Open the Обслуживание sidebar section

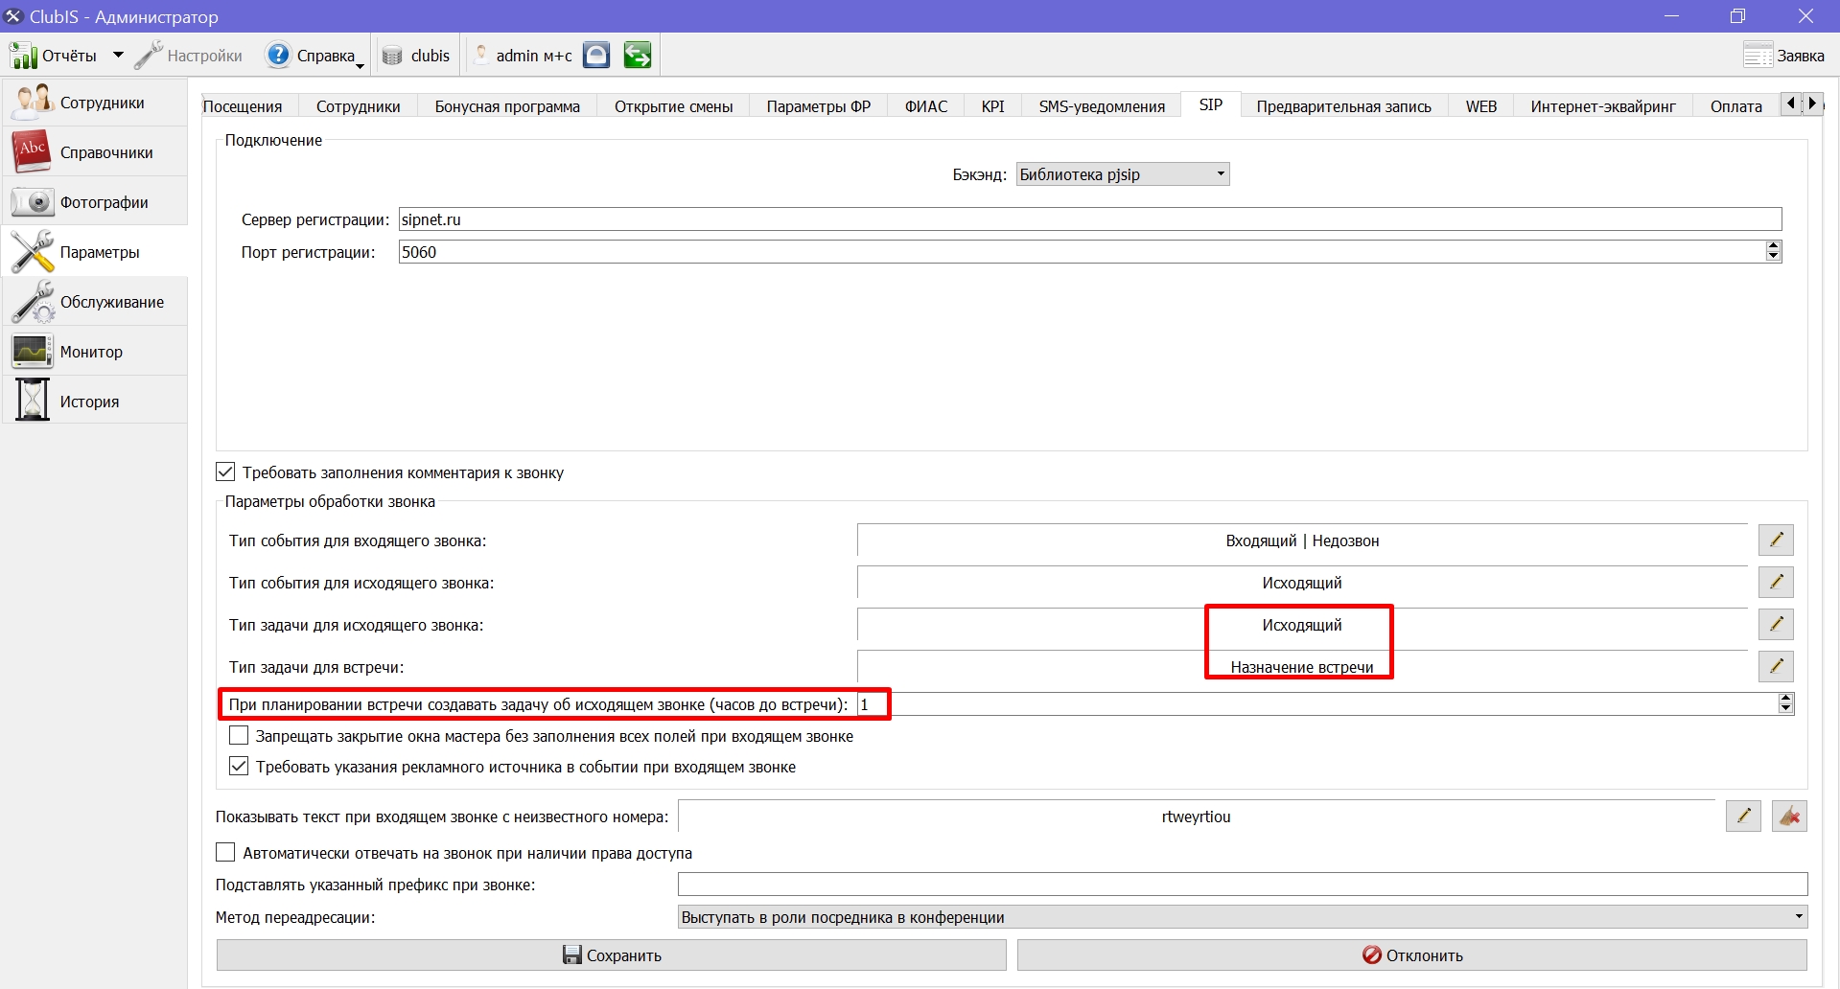(94, 302)
